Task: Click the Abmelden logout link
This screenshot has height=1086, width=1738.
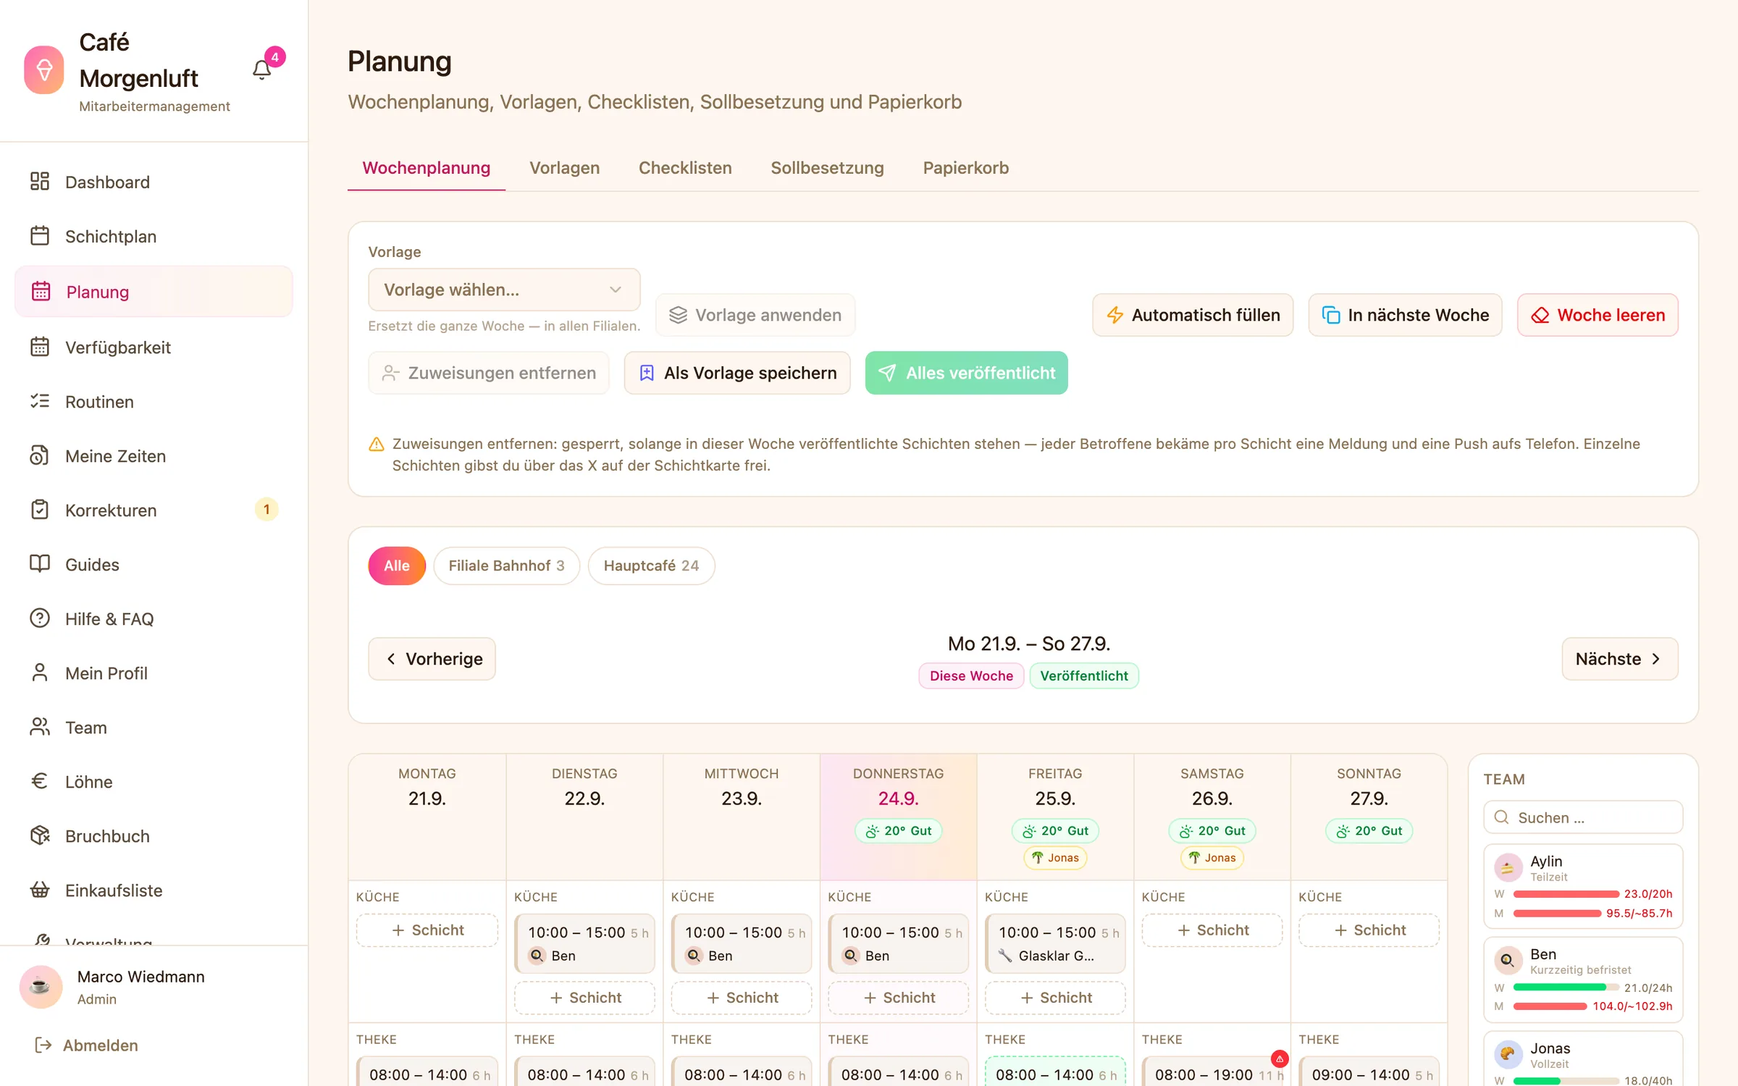Action: pyautogui.click(x=86, y=1045)
